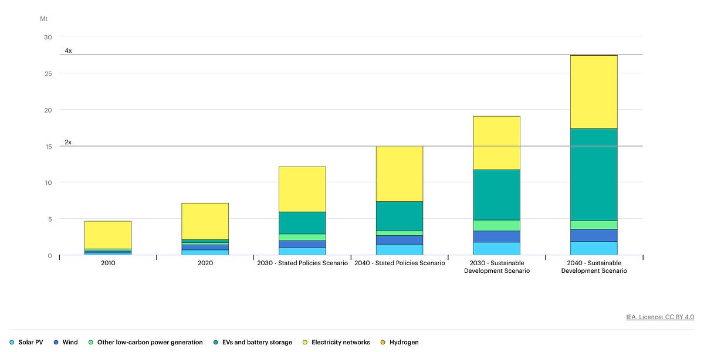The width and height of the screenshot is (704, 352).
Task: Click light blue Solar PV segment in 2040 Sustainable bar
Action: 594,248
